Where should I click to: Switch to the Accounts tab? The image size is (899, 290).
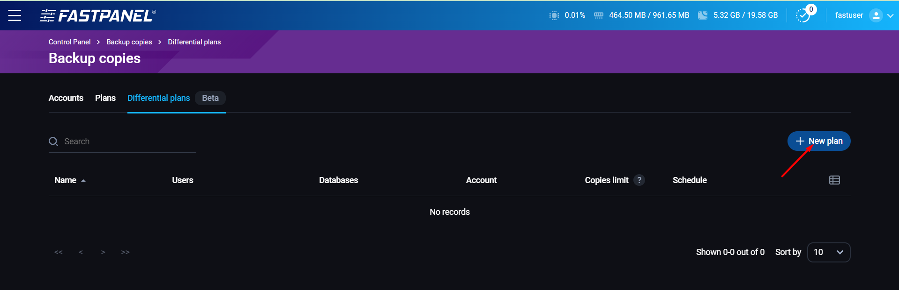point(66,98)
